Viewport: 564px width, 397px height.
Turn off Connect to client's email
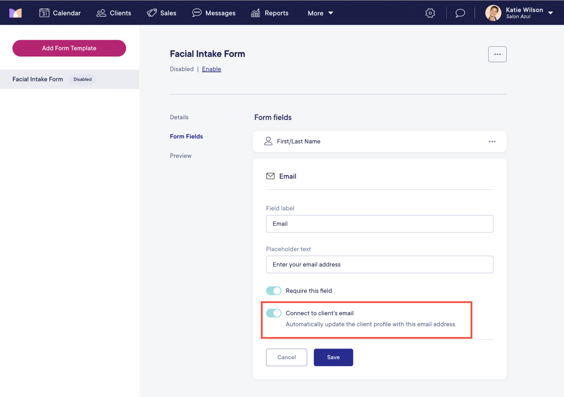pyautogui.click(x=274, y=313)
